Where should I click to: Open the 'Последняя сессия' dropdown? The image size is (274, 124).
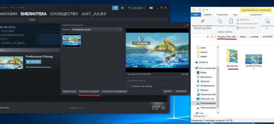pos(97,30)
